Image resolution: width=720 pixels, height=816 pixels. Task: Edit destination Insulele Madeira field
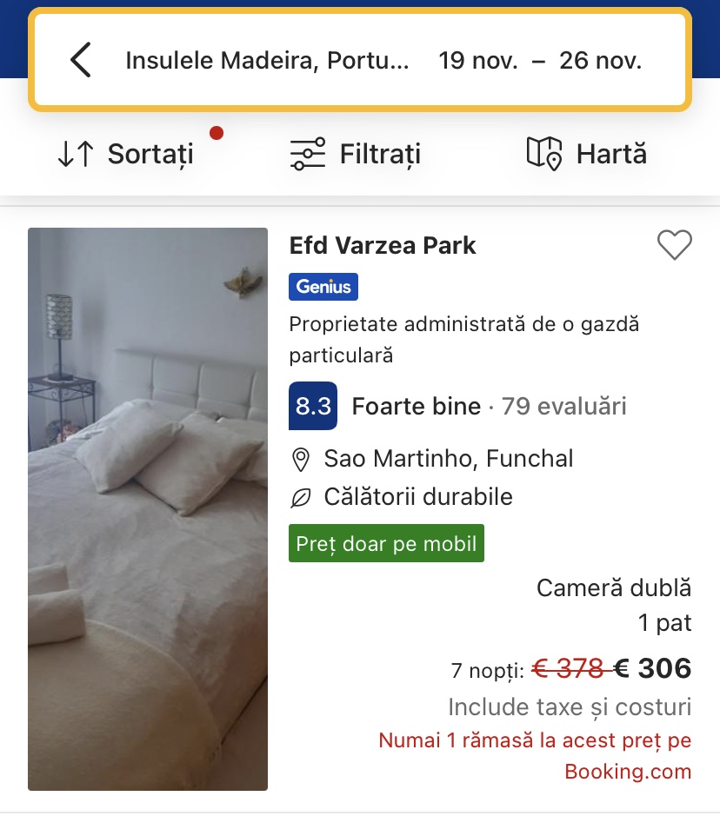click(267, 60)
